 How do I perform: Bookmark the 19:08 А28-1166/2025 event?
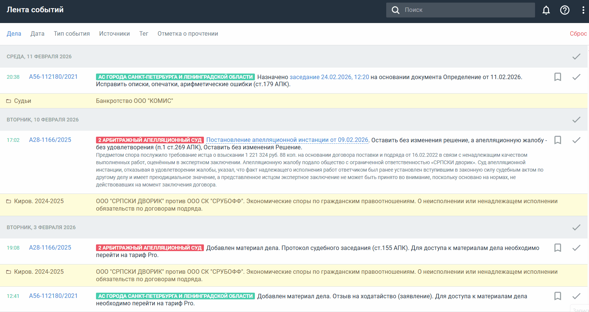click(557, 248)
